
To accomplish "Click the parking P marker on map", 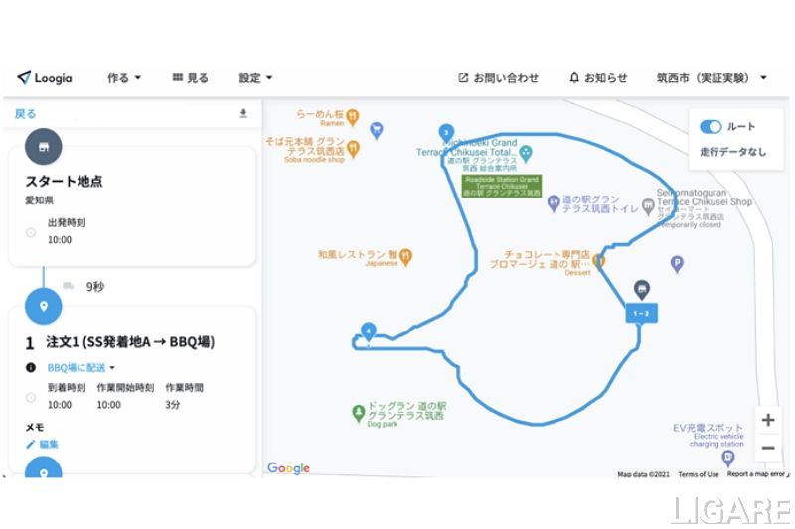I will (x=678, y=264).
